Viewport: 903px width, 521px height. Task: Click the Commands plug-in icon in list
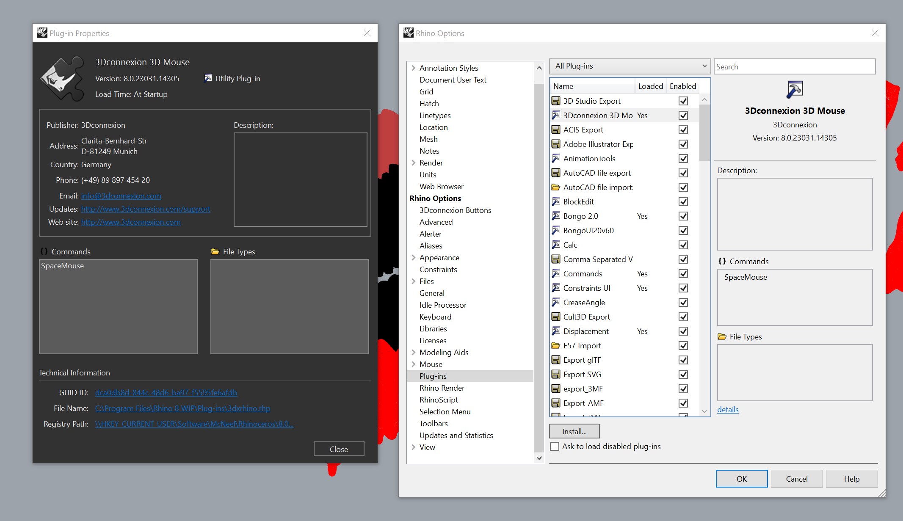tap(556, 273)
